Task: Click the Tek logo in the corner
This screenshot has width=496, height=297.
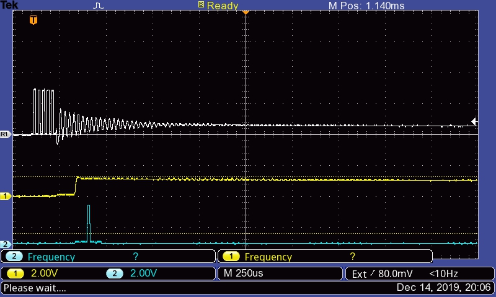Action: click(9, 4)
